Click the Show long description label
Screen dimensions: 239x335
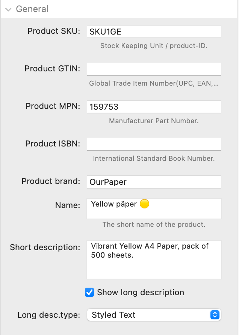click(141, 292)
